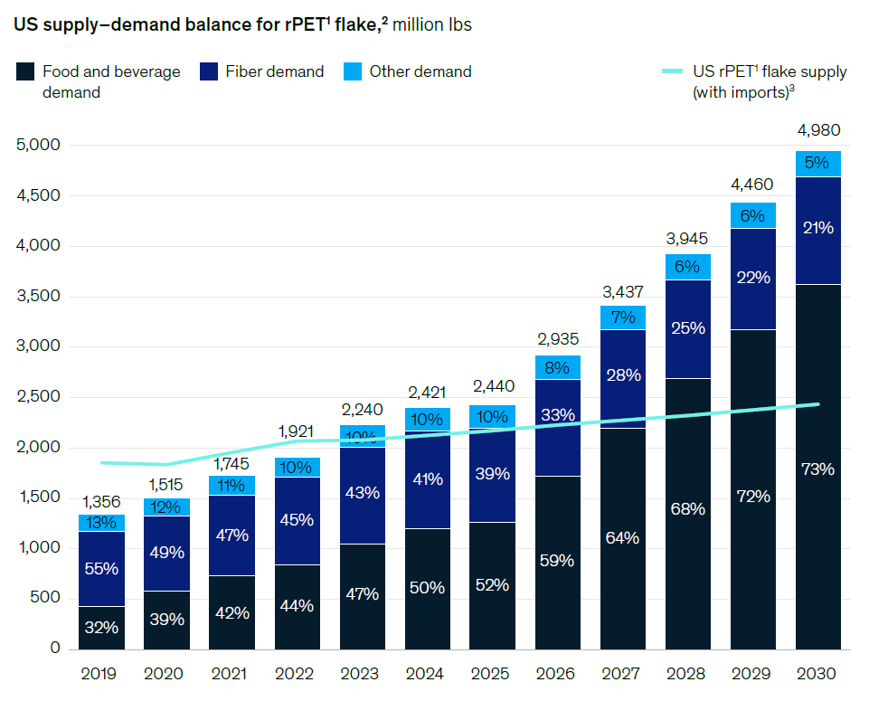Select the 2,500 y-axis label
Viewport: 888px width, 701px height.
[x=39, y=397]
